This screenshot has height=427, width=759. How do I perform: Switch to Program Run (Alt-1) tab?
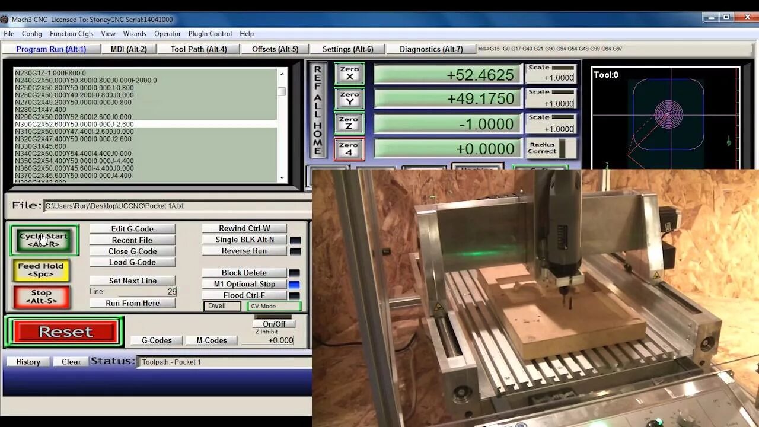pyautogui.click(x=51, y=49)
